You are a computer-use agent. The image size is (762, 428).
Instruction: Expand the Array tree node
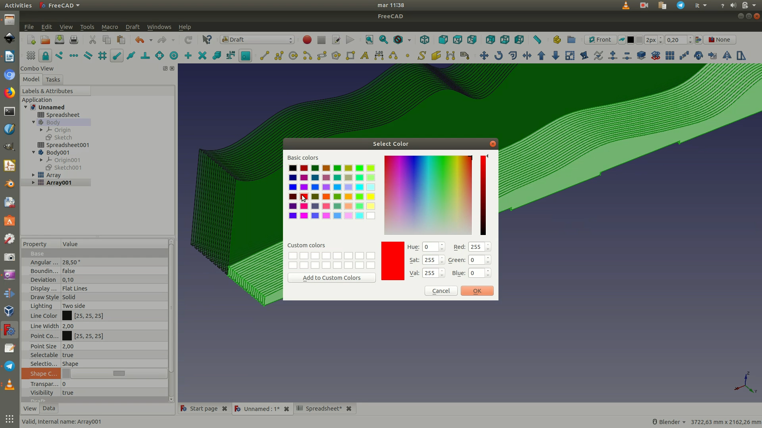coord(34,175)
